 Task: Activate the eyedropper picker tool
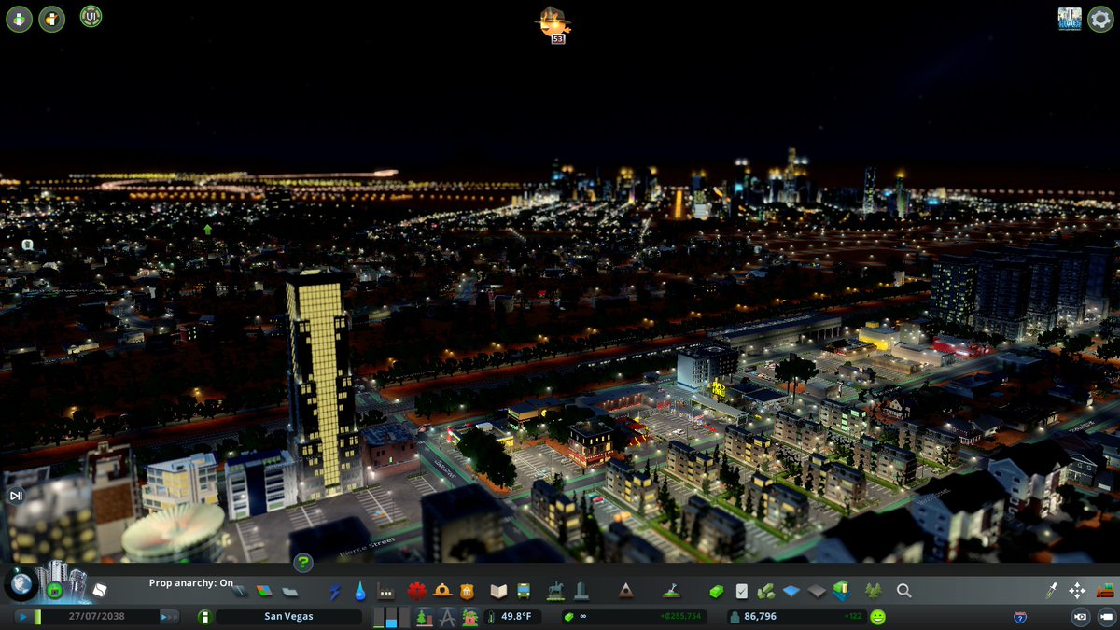point(1052,590)
